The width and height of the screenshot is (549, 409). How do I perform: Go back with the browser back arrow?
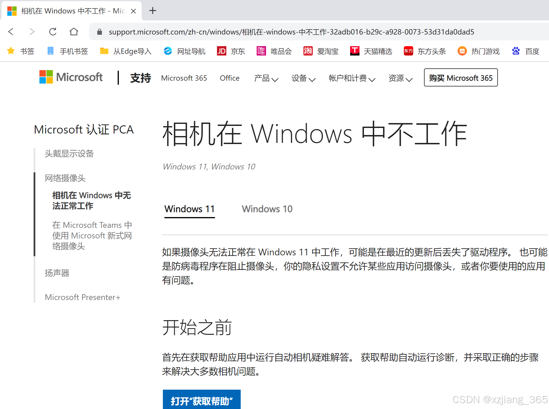[11, 32]
